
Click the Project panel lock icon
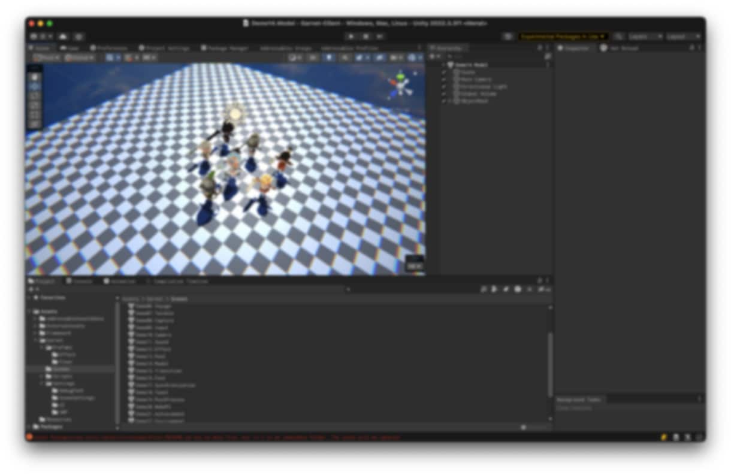tap(539, 281)
